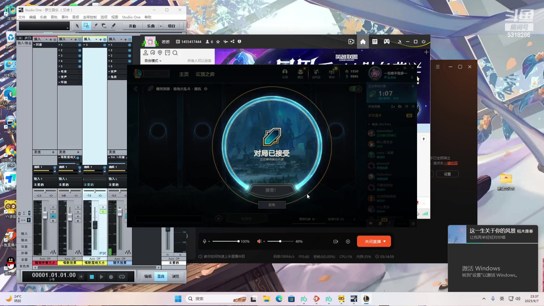Click the shield alert icon in streaming header
Image resolution: width=544 pixels, height=306 pixels.
coord(239,42)
